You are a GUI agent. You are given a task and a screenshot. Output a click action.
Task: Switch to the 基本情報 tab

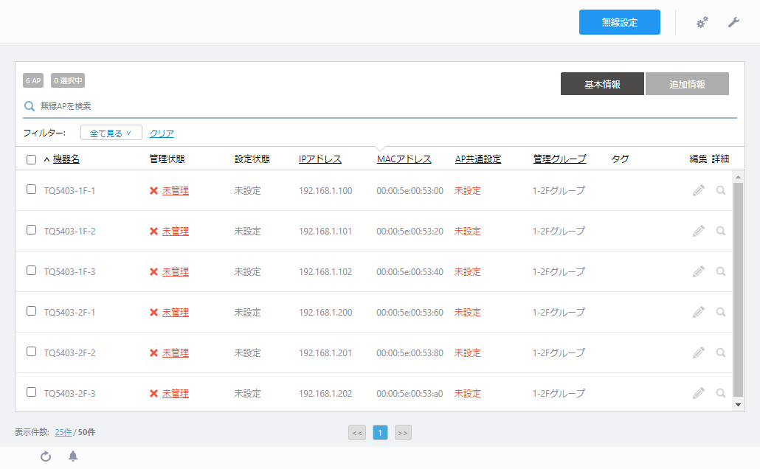(x=602, y=84)
